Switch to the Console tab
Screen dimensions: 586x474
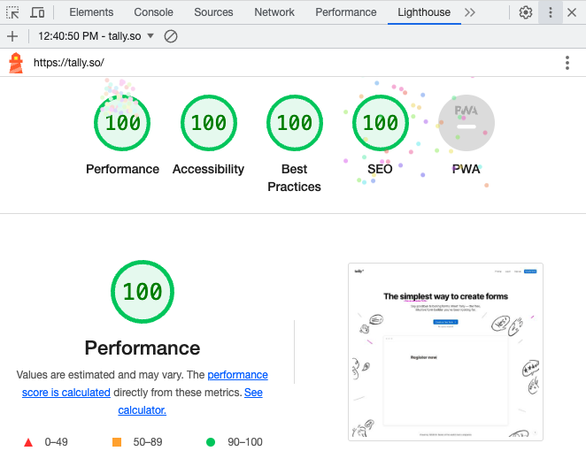point(154,12)
